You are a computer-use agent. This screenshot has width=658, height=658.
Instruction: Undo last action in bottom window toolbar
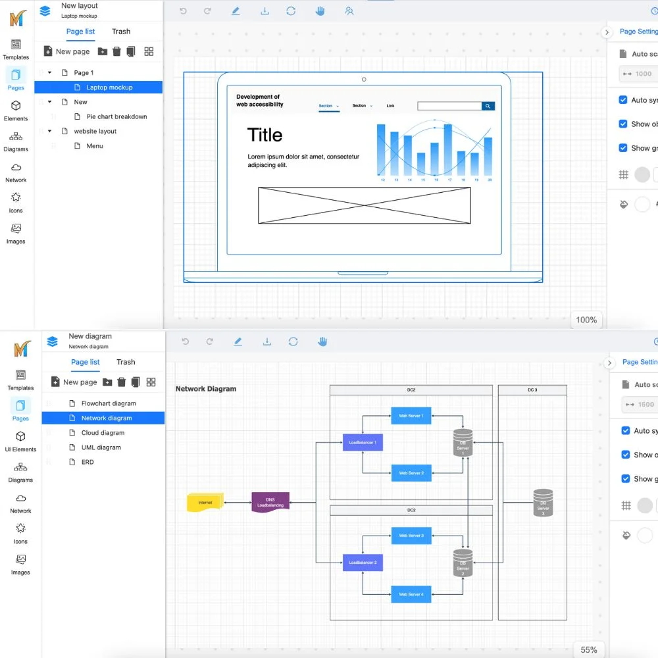point(186,342)
